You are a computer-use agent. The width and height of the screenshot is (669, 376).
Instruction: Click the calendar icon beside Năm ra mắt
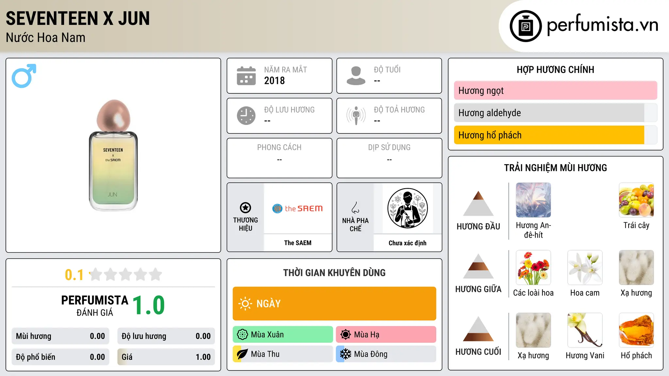click(246, 76)
